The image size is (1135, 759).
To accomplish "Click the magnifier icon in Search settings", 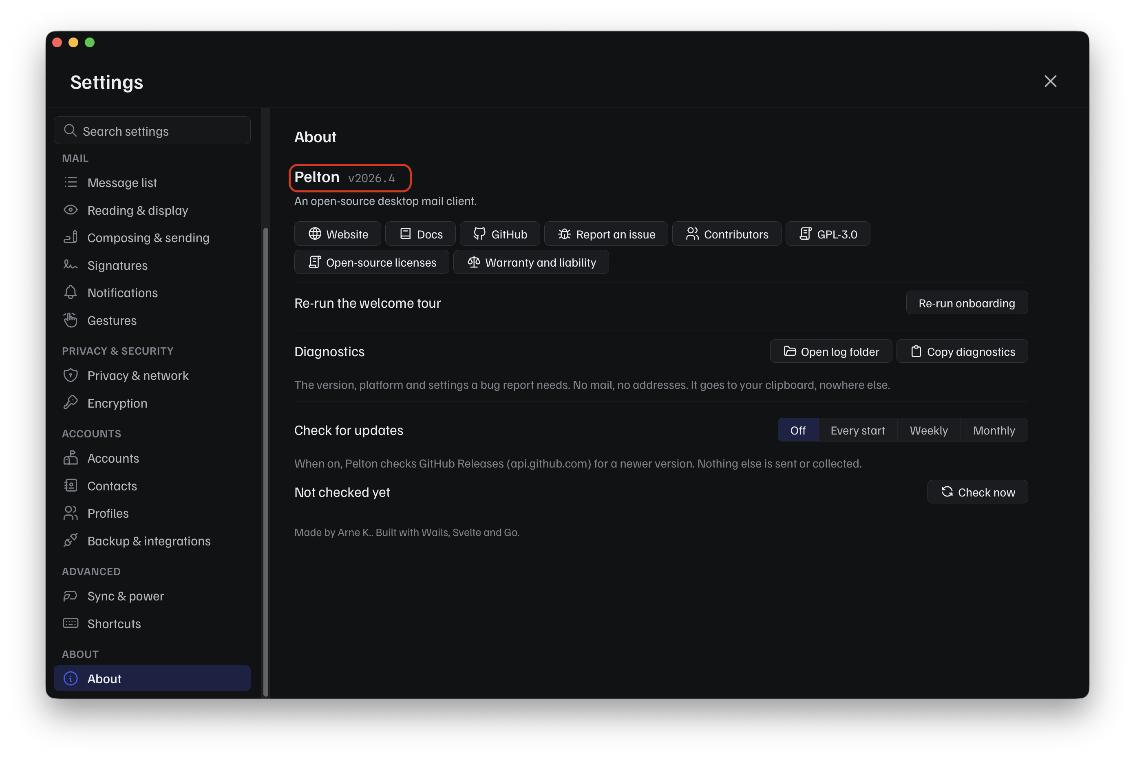I will coord(70,131).
